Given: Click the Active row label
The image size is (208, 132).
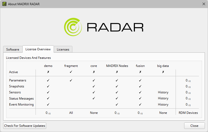Looking at the screenshot, I should (x=13, y=72).
